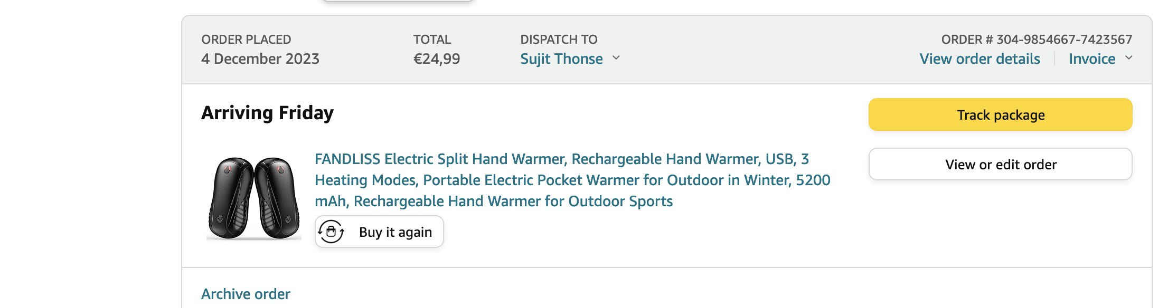Open the hand warmer product thumbnail
This screenshot has width=1168, height=308.
[254, 198]
